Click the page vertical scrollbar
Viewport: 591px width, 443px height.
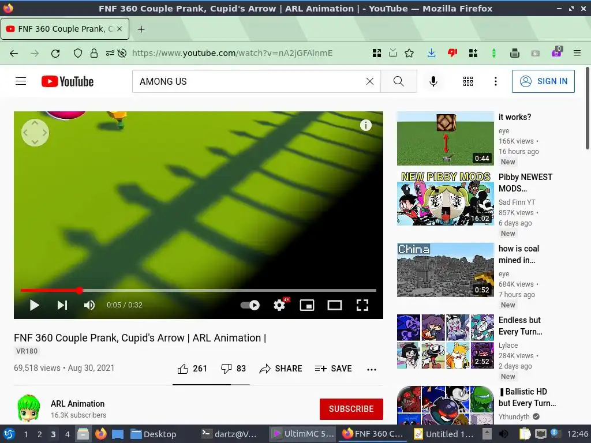tap(587, 108)
